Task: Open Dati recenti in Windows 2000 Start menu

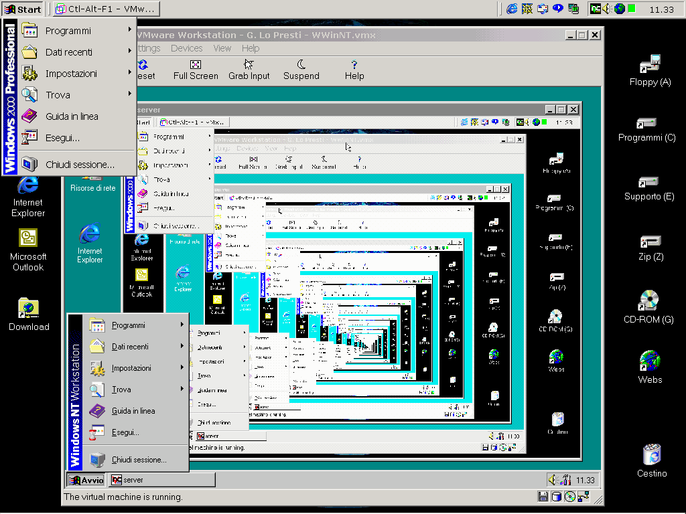Action: (76, 52)
